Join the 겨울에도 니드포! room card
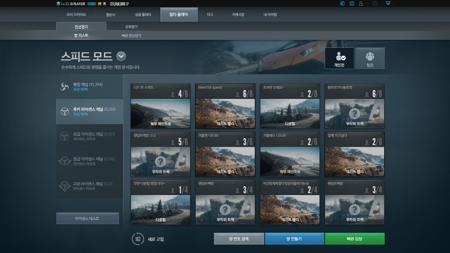 click(x=290, y=154)
